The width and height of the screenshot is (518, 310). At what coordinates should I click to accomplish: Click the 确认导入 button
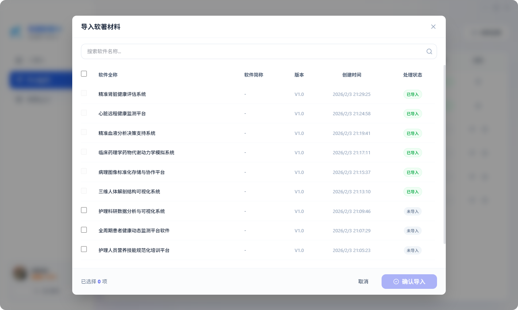pyautogui.click(x=409, y=281)
